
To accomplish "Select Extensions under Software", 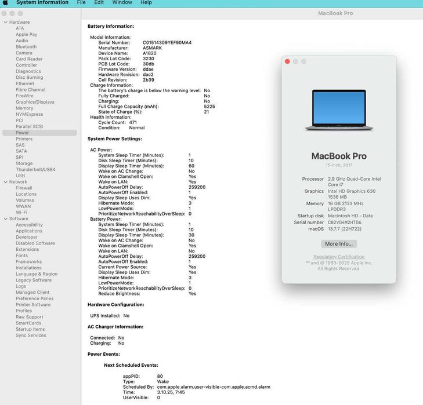I will pyautogui.click(x=27, y=250).
